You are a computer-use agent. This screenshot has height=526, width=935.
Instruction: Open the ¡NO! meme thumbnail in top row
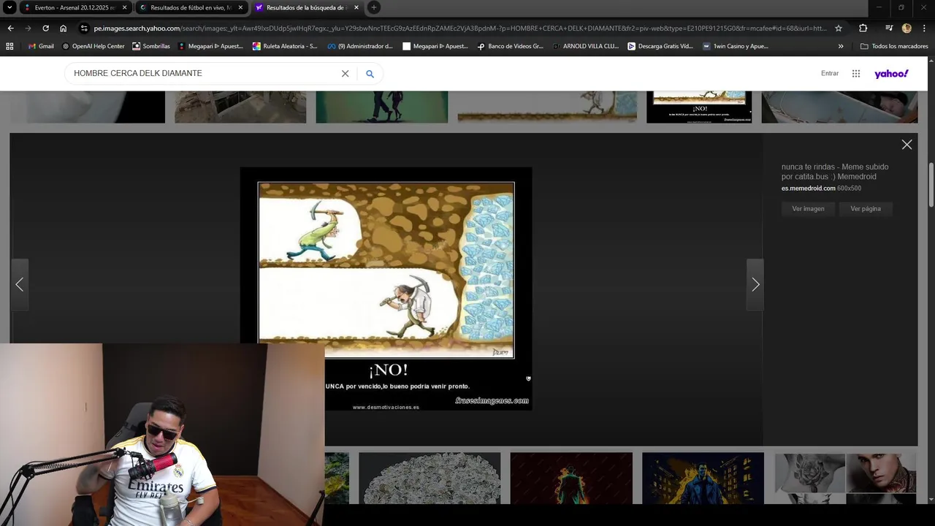699,107
